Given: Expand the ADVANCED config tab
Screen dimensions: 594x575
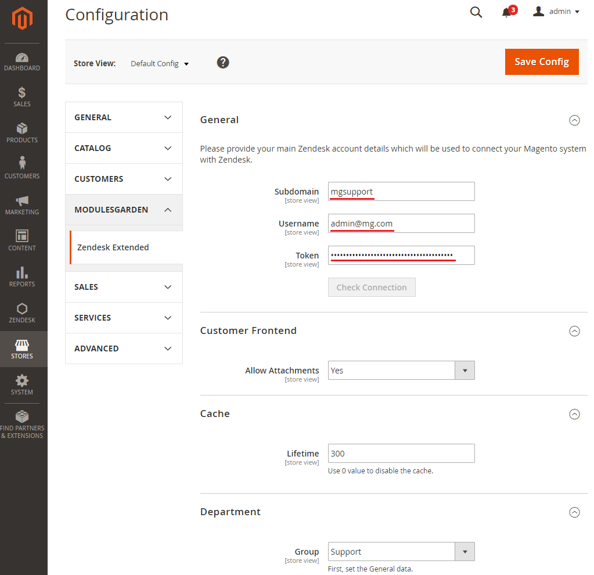Looking at the screenshot, I should click(124, 348).
